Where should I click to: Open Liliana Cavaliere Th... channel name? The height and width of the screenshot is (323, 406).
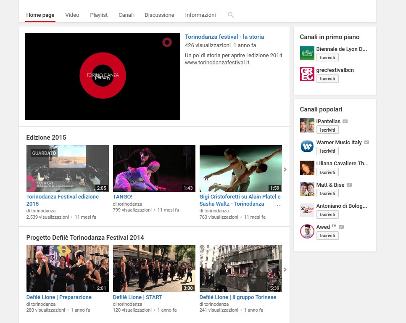pos(342,164)
